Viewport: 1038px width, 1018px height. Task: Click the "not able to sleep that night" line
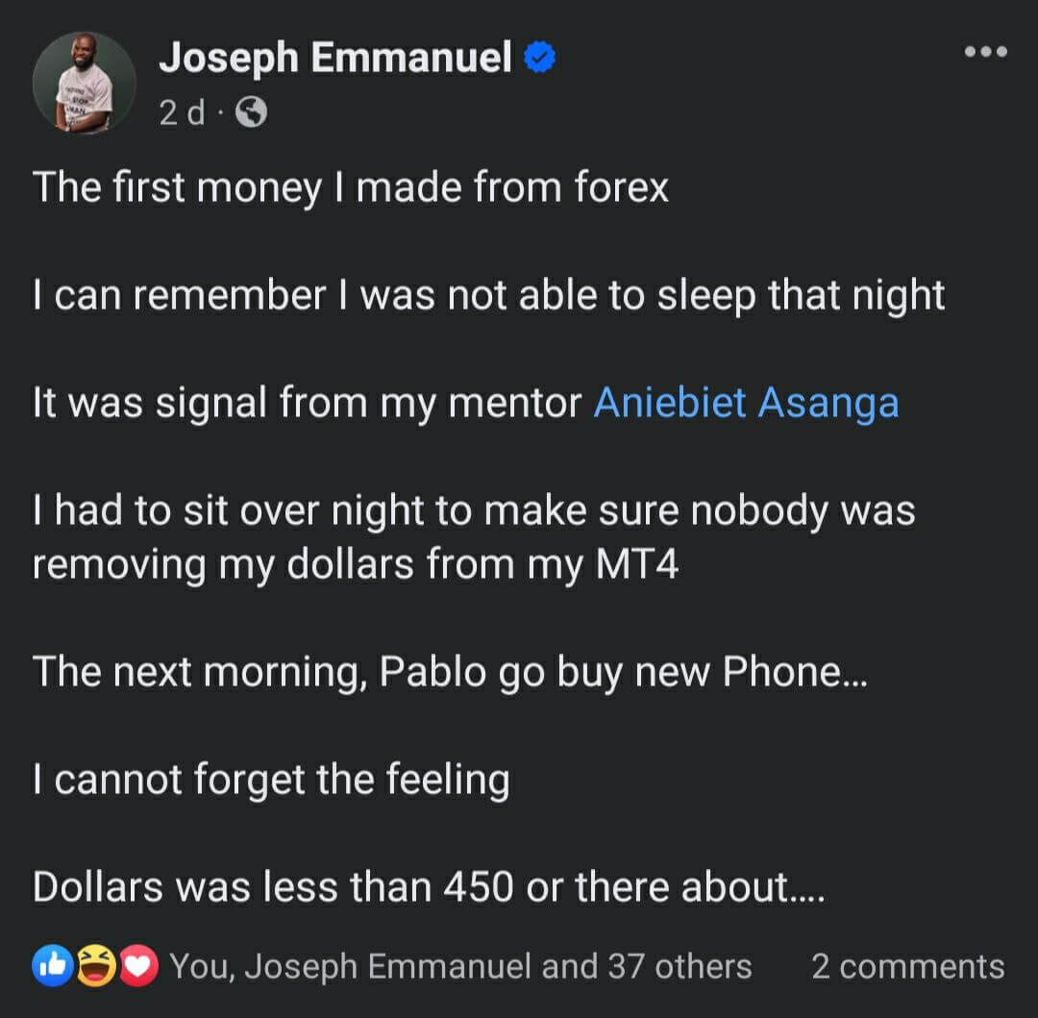point(488,295)
